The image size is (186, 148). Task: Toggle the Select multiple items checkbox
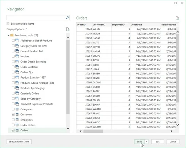point(8,24)
